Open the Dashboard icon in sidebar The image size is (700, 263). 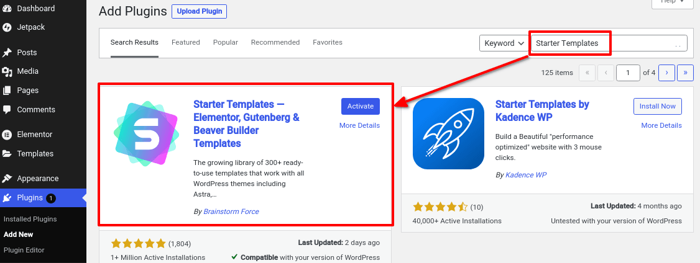pyautogui.click(x=7, y=9)
